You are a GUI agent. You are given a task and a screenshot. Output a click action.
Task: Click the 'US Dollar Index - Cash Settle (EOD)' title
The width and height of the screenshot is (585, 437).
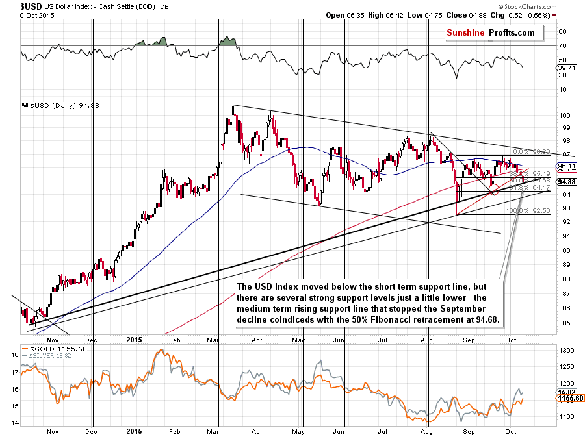(x=99, y=6)
